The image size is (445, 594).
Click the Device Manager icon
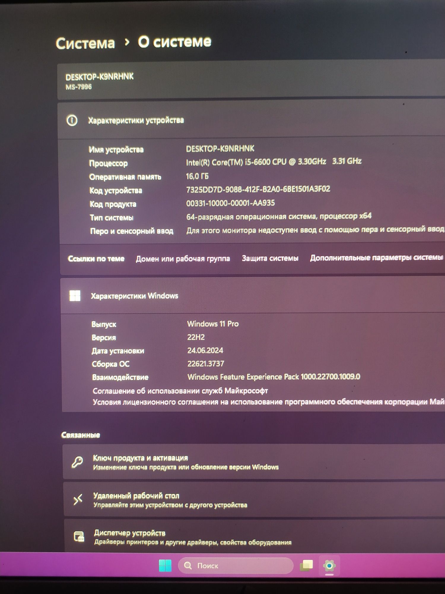coord(79,537)
